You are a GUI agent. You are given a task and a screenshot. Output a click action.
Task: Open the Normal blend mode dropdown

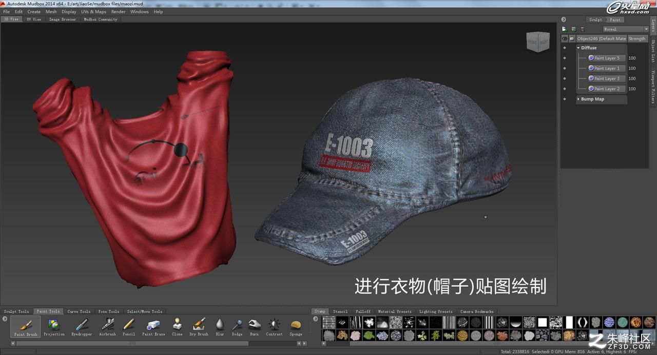pos(626,29)
